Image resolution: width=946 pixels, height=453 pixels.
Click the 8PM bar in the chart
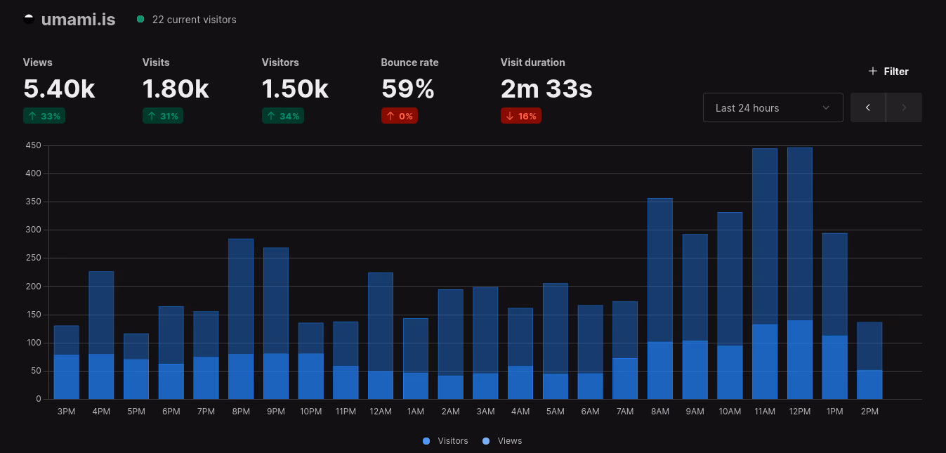[241, 319]
